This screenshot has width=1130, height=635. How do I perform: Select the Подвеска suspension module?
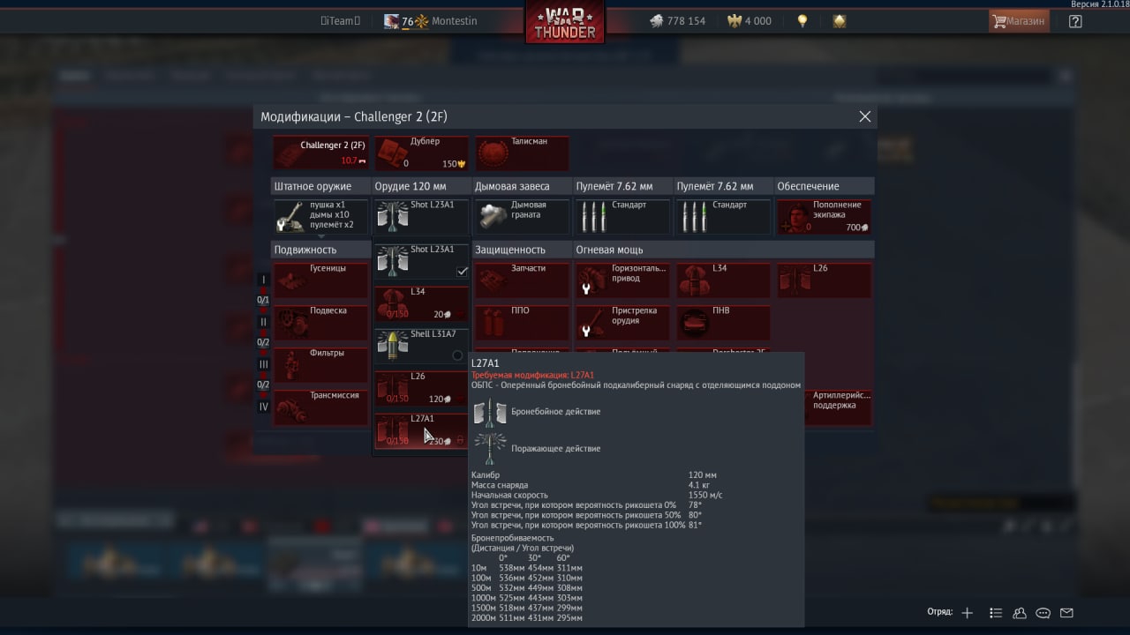[320, 323]
